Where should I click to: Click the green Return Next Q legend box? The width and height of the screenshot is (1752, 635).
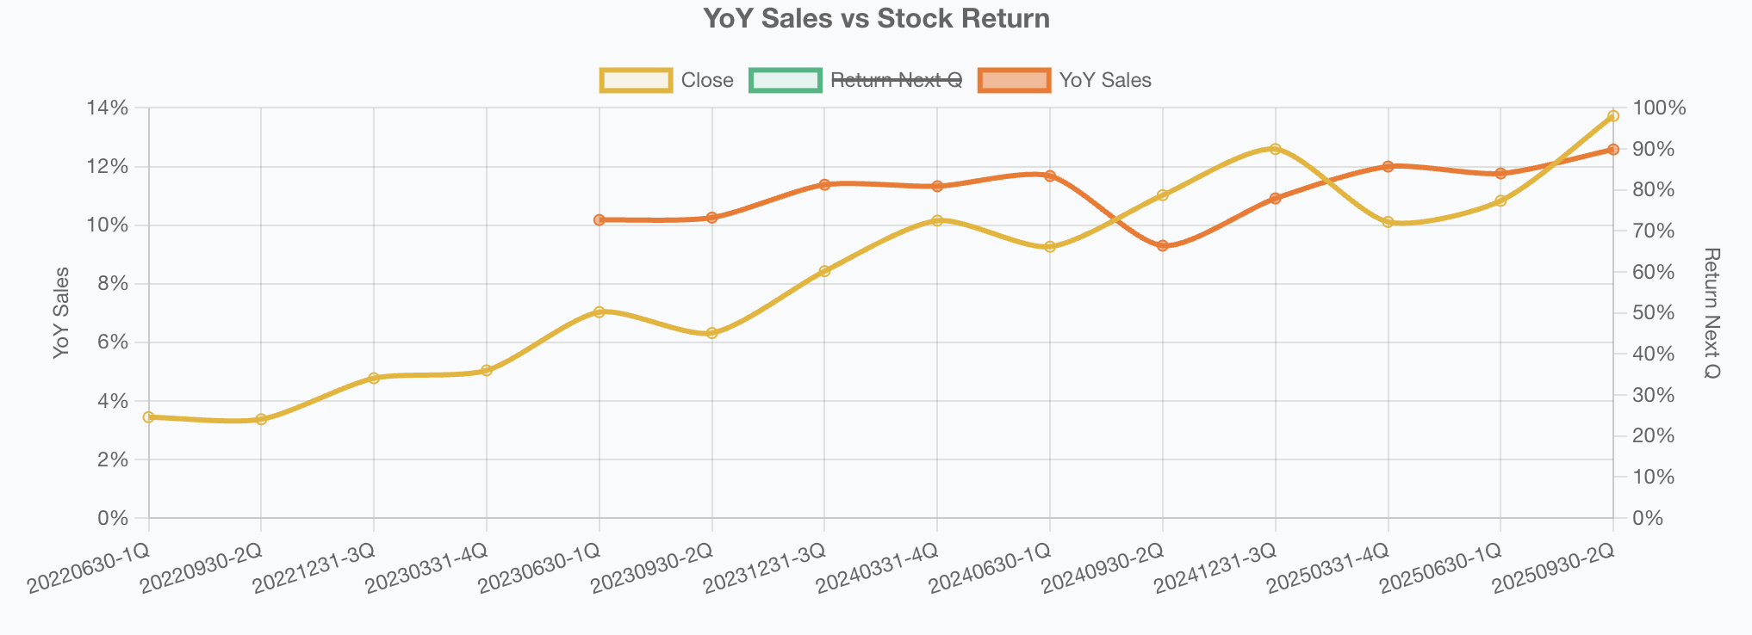point(786,80)
